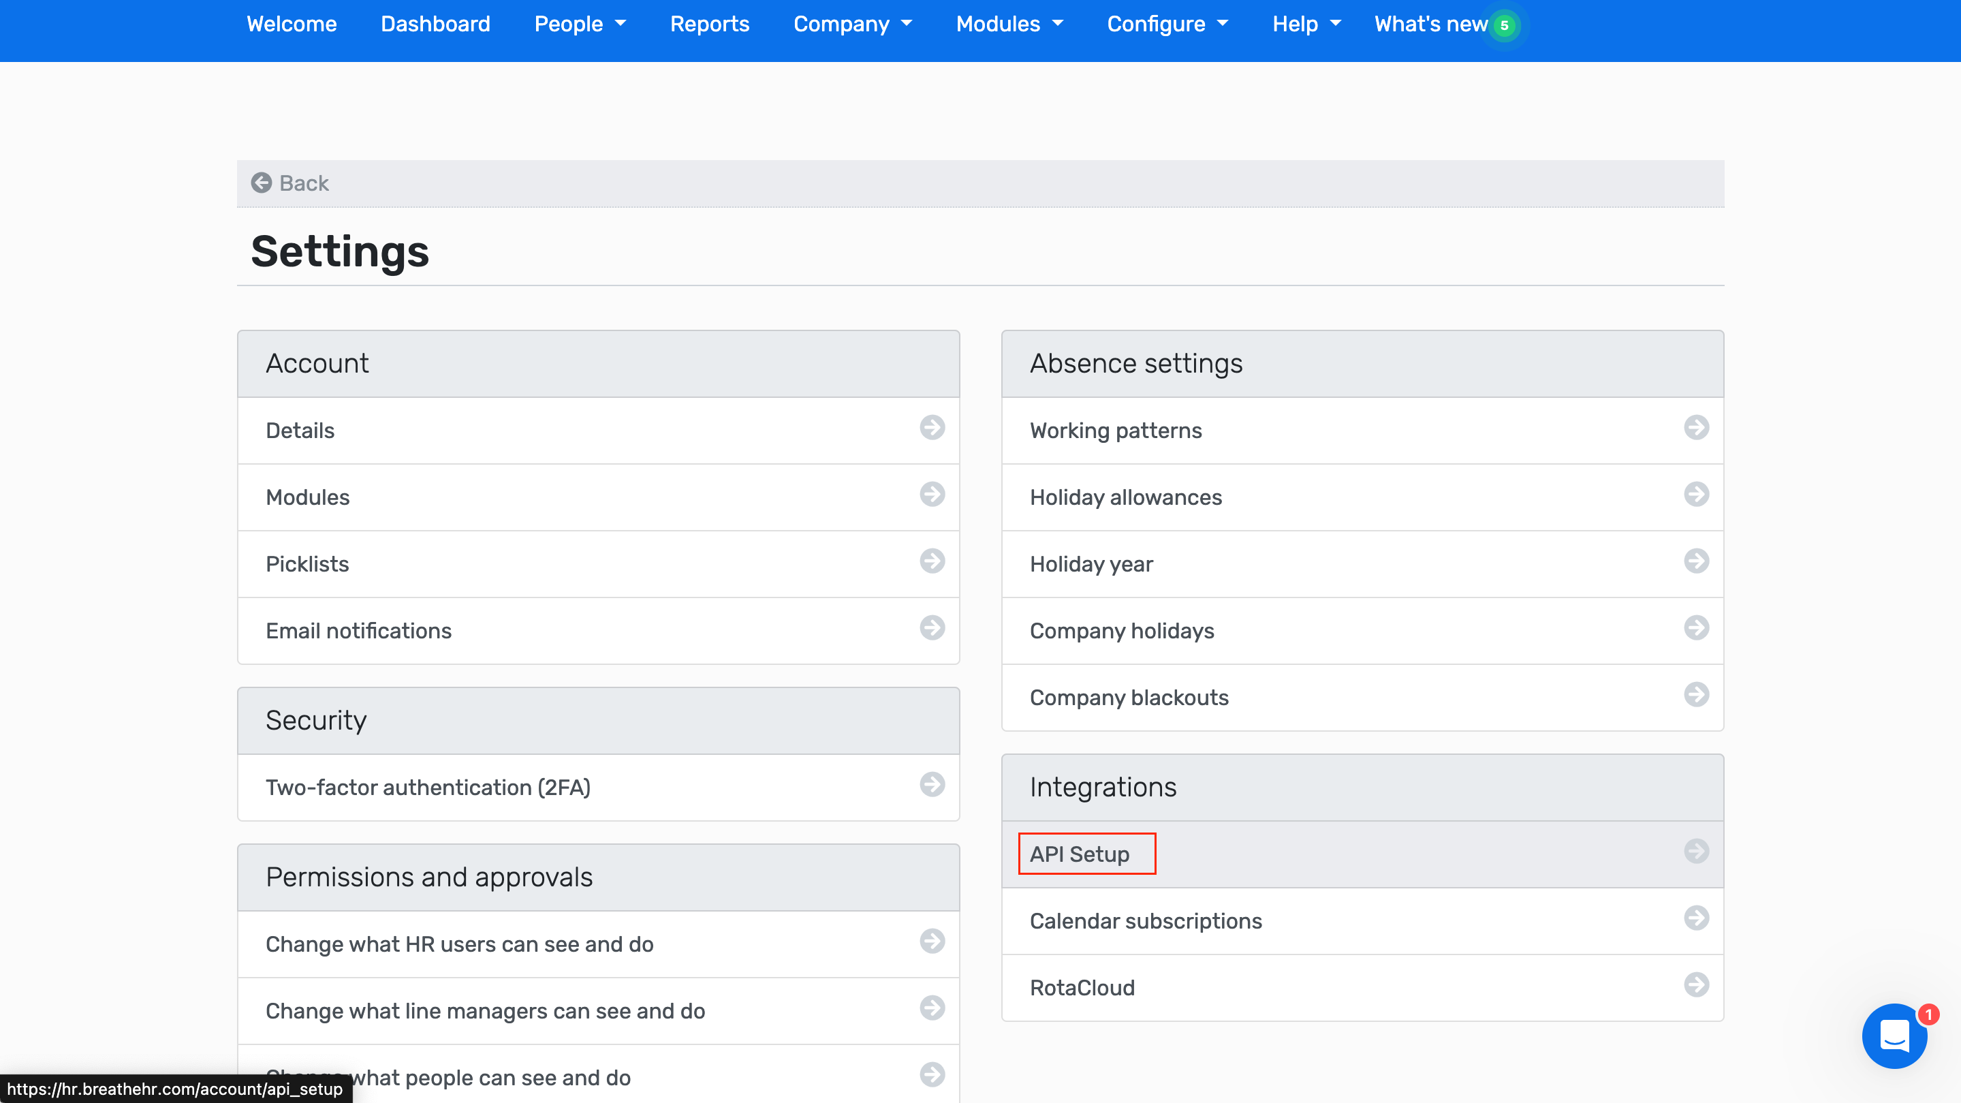Open Company holidays settings row
Screen dimensions: 1961x1103
(x=1121, y=630)
